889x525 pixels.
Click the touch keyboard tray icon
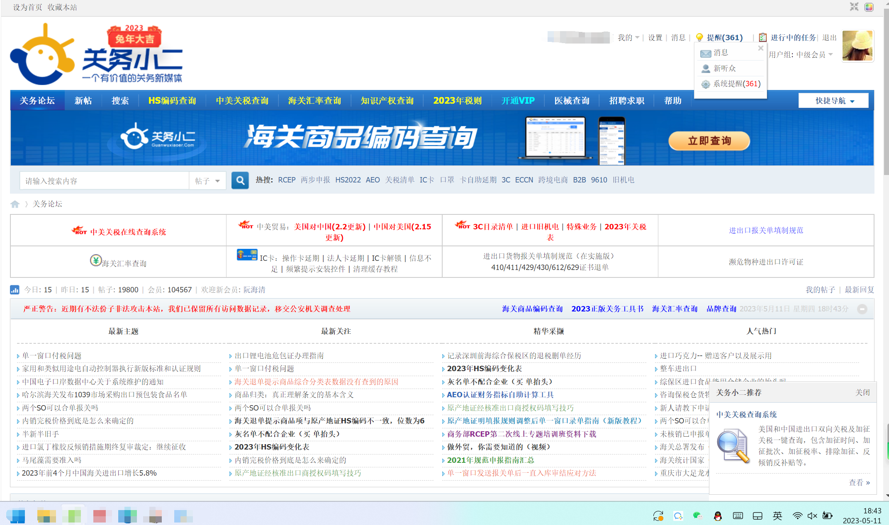(x=738, y=516)
